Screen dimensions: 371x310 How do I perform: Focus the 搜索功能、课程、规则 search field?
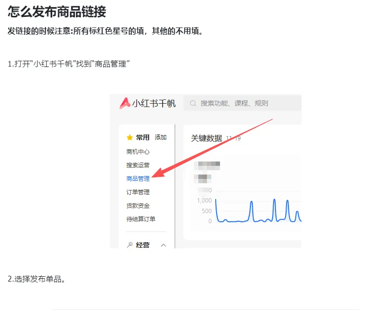(243, 103)
